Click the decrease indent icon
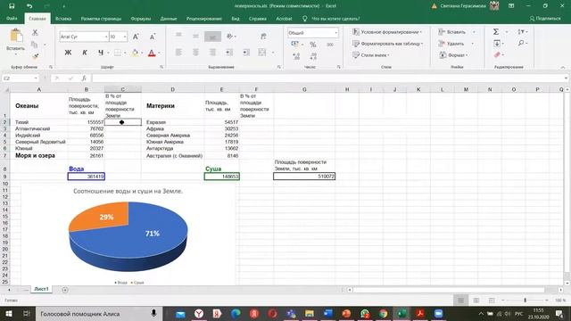The image size is (571, 321). [x=229, y=53]
